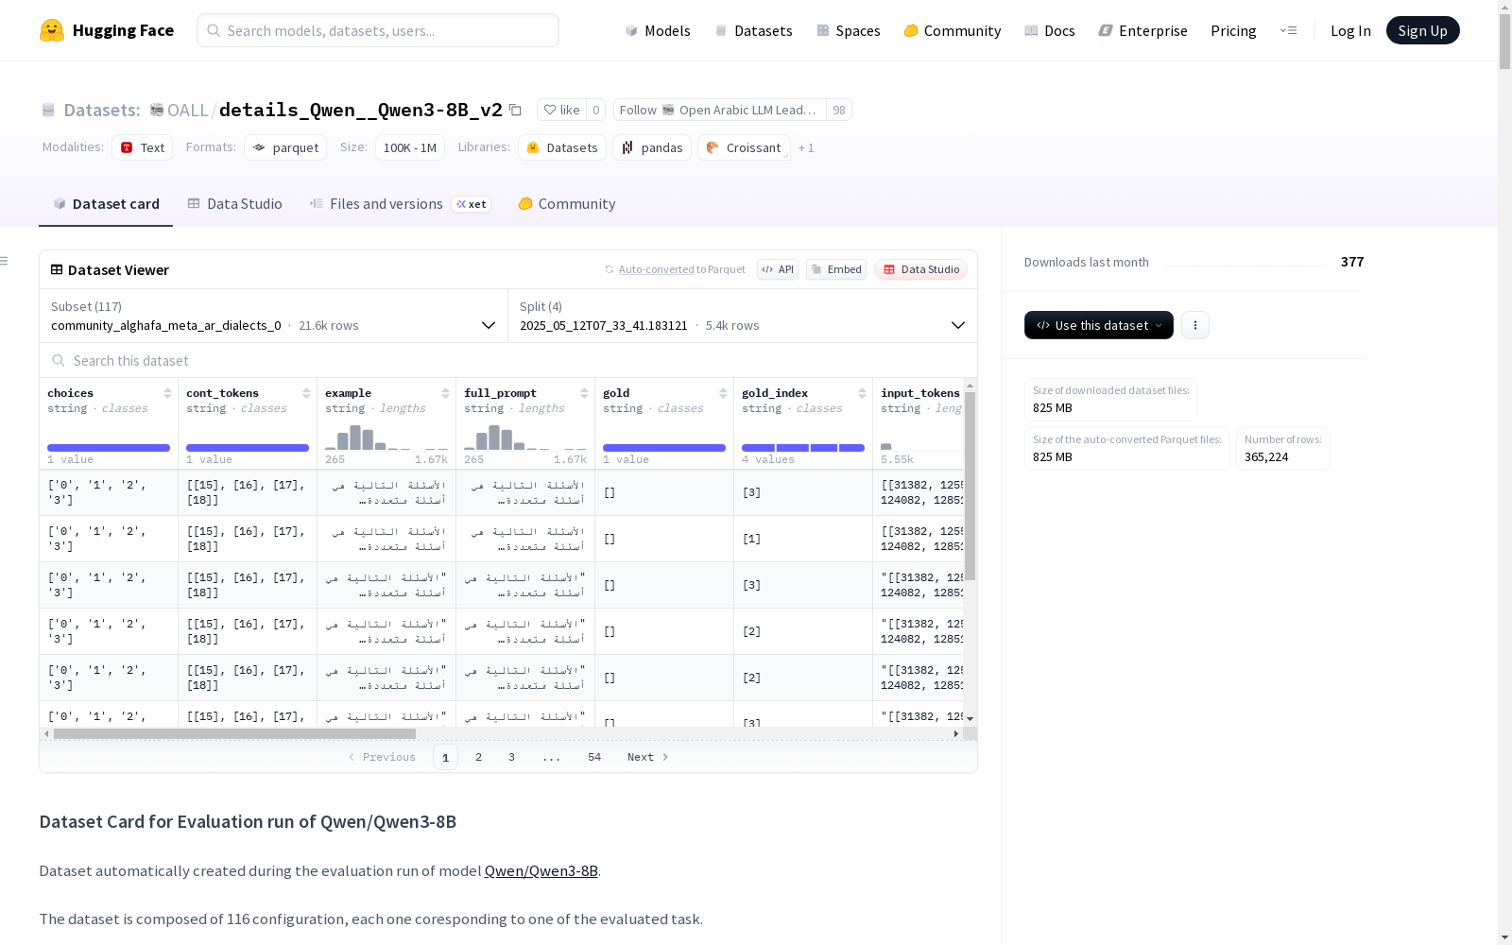The width and height of the screenshot is (1512, 945).
Task: Switch to the Dataset card tab
Action: (106, 203)
